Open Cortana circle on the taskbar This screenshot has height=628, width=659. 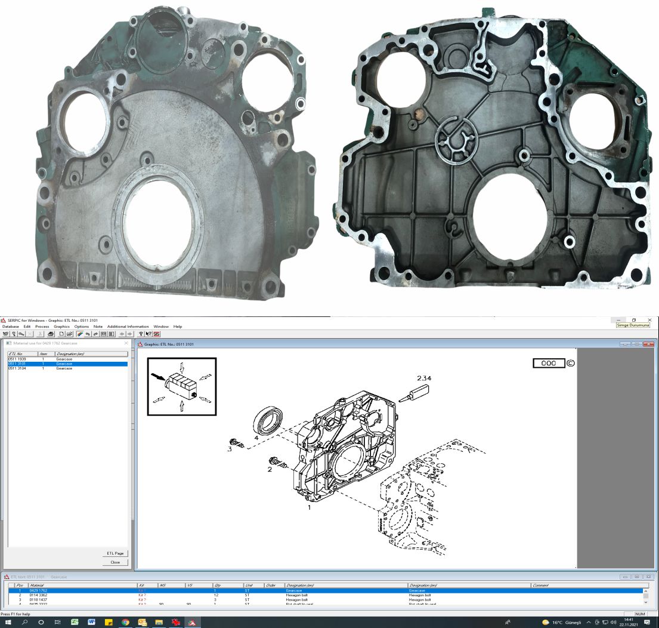click(41, 622)
